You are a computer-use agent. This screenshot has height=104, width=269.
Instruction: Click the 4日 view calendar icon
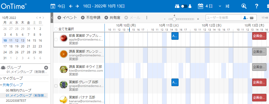201,6
